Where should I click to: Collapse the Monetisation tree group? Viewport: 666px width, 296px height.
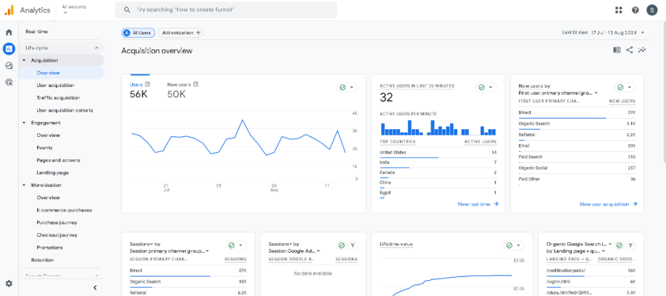click(x=24, y=185)
